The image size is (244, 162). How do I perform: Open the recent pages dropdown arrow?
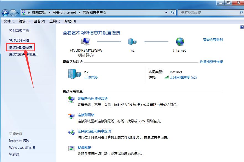tap(19, 13)
